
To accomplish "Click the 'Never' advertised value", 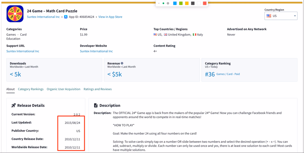I will pyautogui.click(x=231, y=35).
